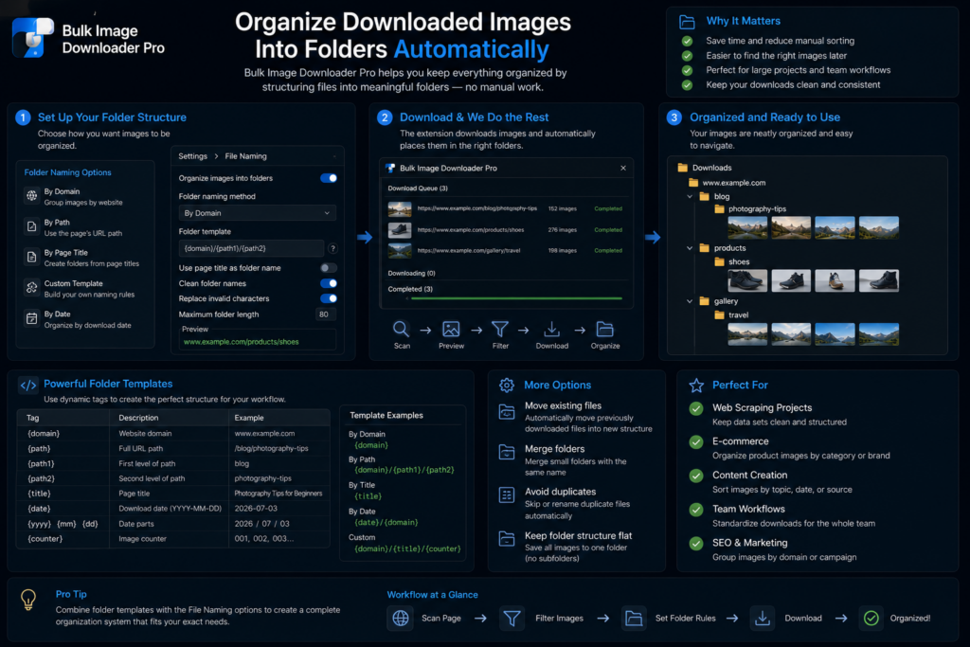Click the gallery/travel queue URL
970x647 pixels.
pyautogui.click(x=468, y=250)
